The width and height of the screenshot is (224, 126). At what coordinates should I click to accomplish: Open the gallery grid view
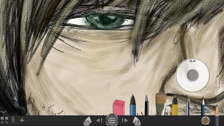click(x=4, y=121)
